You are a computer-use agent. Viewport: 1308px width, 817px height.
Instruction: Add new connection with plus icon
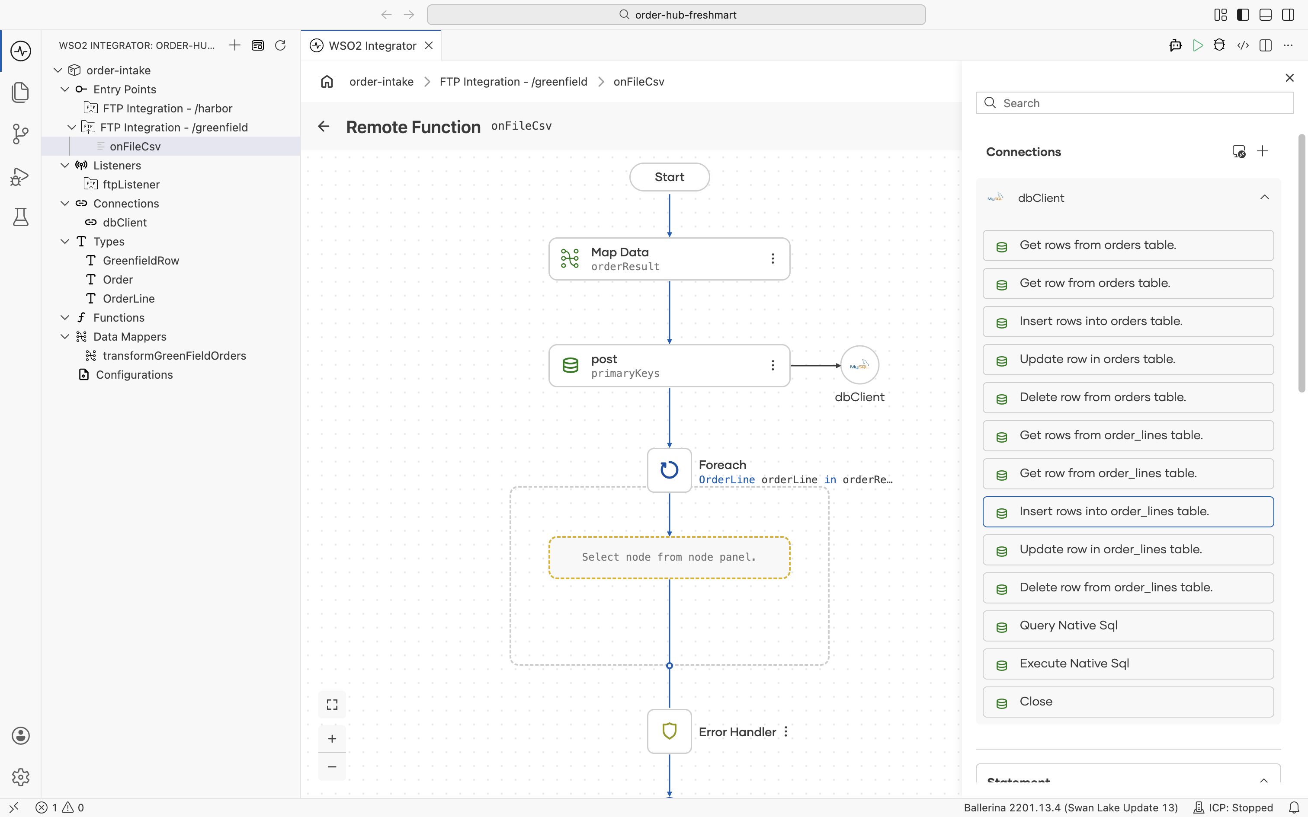click(x=1263, y=151)
